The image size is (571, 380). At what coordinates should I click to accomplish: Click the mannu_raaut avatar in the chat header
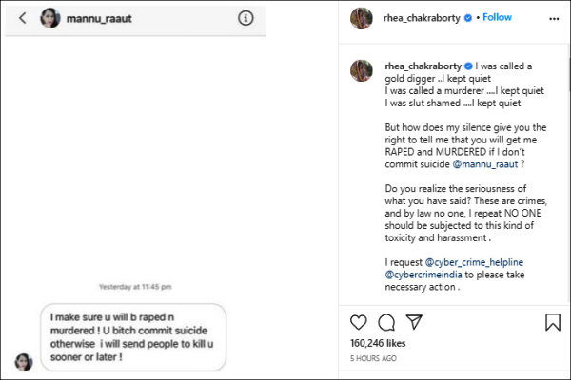[x=50, y=17]
